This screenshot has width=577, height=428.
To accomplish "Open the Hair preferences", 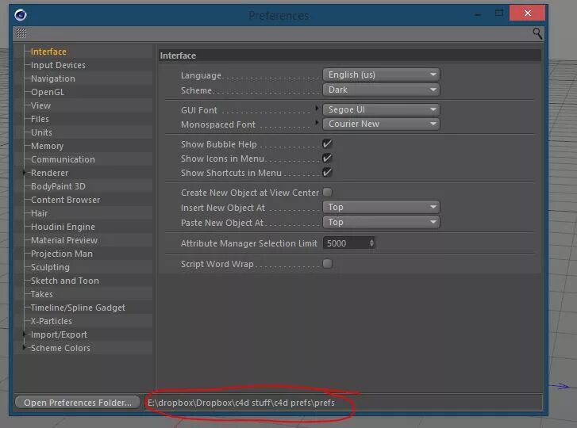I will click(x=40, y=213).
